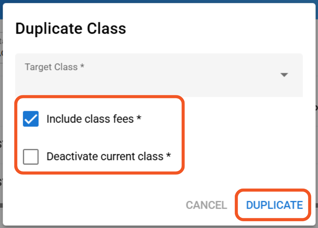Tick the box to deactivate current class
Image resolution: width=318 pixels, height=228 pixels.
pyautogui.click(x=31, y=157)
